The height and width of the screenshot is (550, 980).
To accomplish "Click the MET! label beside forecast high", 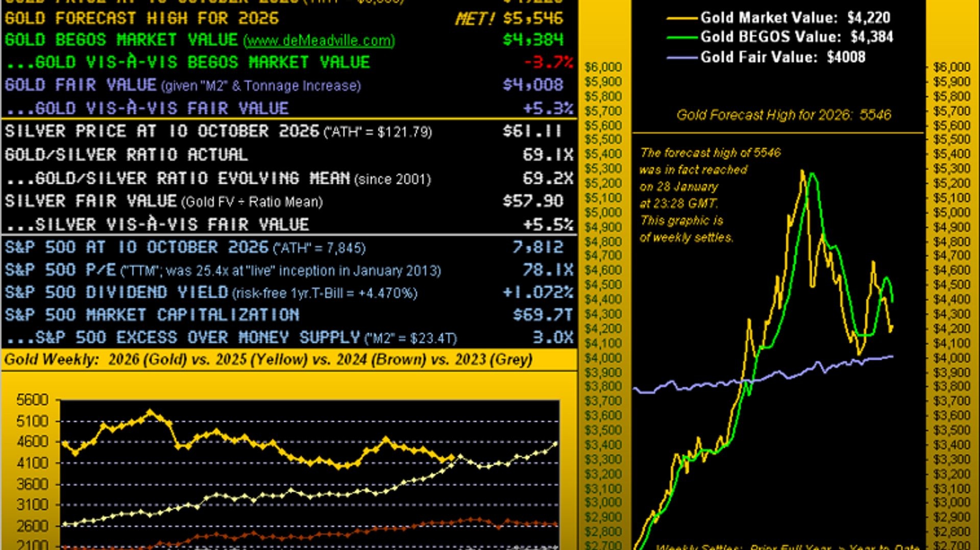I will click(475, 19).
